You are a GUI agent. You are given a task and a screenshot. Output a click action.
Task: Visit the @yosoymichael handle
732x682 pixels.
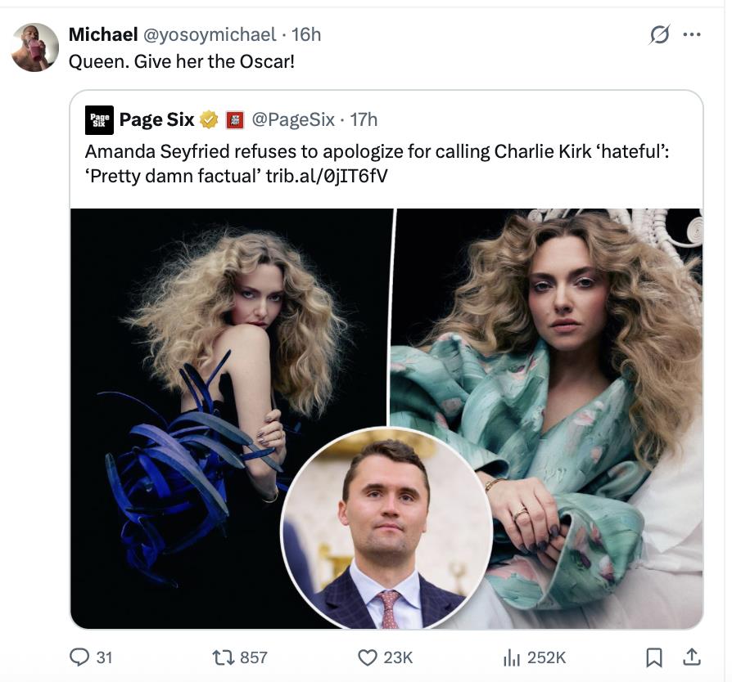click(210, 34)
